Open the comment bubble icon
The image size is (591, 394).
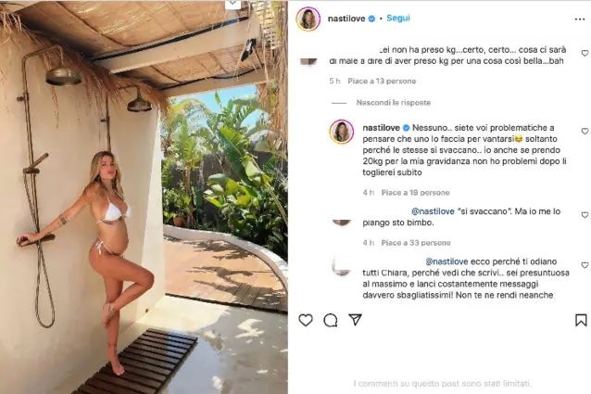tap(330, 320)
